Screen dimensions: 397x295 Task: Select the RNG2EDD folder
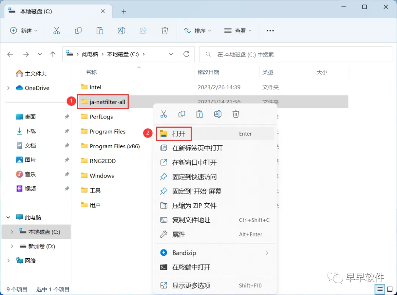[x=98, y=161]
